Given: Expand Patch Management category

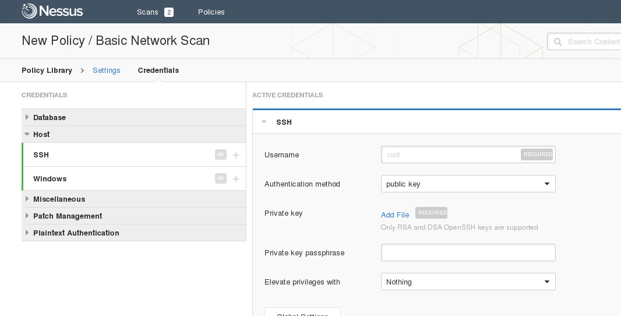Looking at the screenshot, I should click(x=27, y=216).
